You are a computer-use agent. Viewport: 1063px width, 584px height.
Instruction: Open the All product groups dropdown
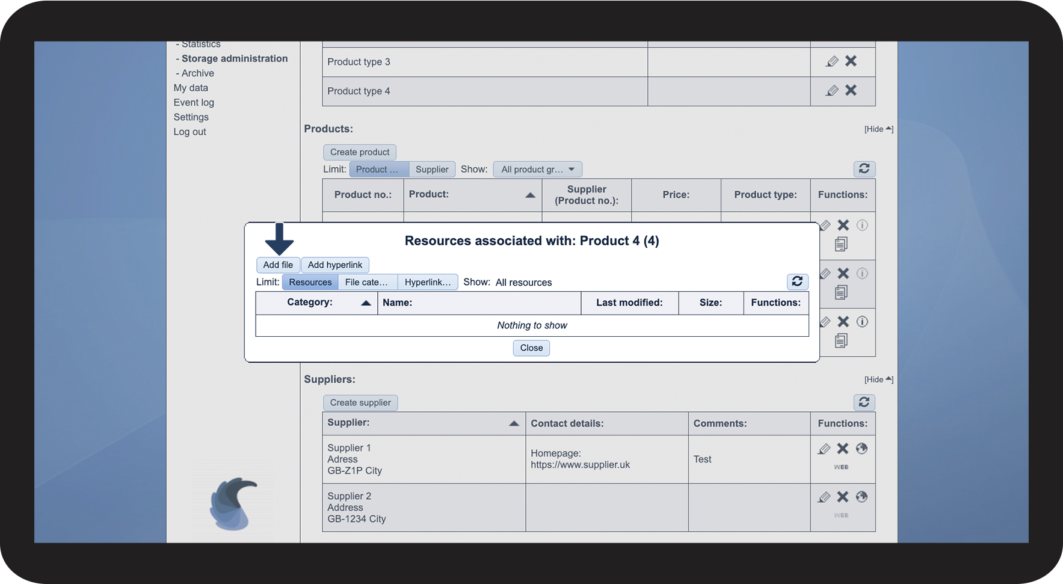coord(537,170)
